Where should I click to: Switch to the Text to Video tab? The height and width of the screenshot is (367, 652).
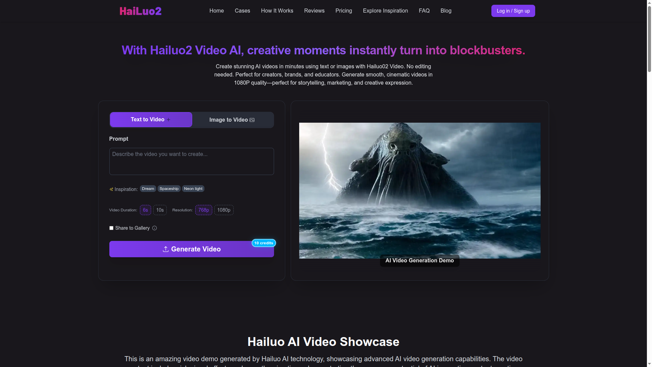pyautogui.click(x=151, y=120)
